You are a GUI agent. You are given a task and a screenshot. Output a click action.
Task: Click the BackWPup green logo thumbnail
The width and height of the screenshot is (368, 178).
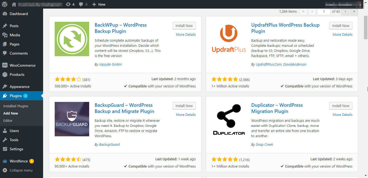[x=72, y=39]
